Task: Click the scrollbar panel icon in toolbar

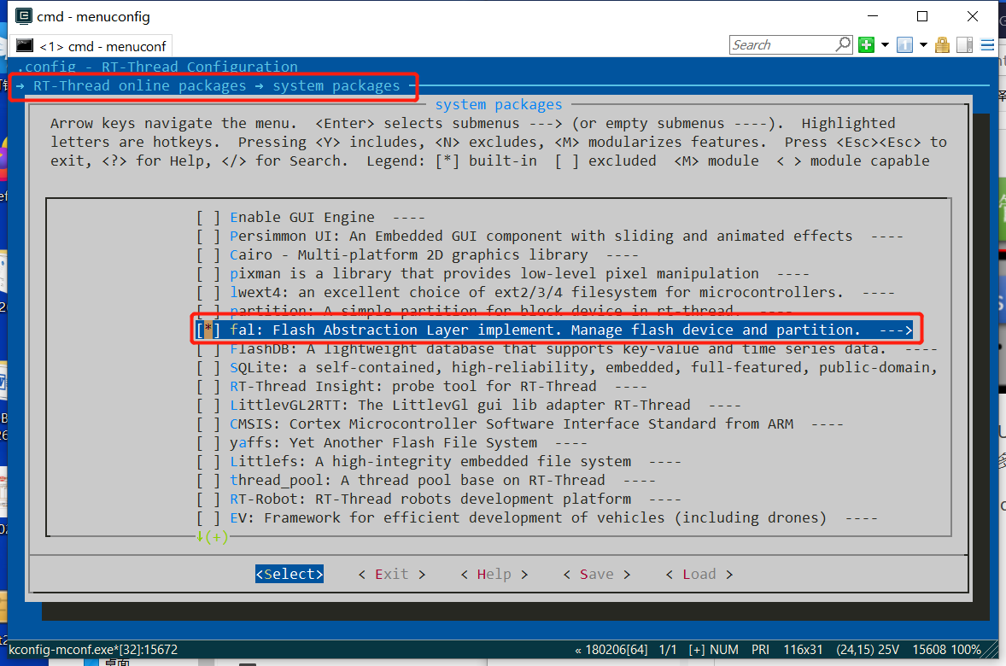Action: point(964,45)
